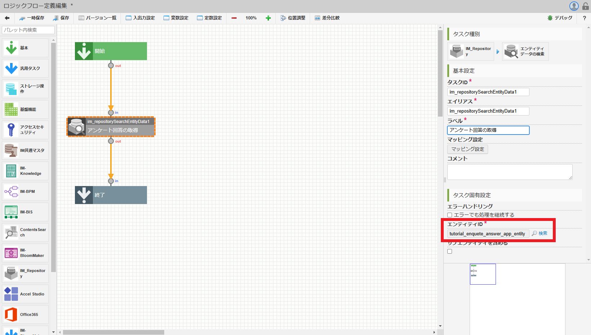
Task: Open the IM-BPM palette category
Action: coord(11,191)
